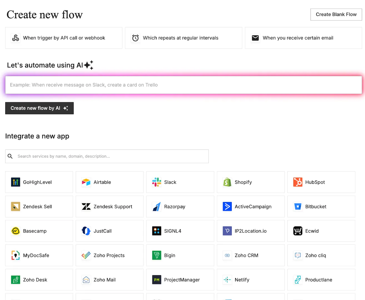Open the Zoho Desk label
This screenshot has width=365, height=300.
coord(35,280)
